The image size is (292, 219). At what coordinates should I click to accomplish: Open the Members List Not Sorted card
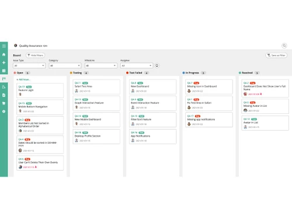40,125
